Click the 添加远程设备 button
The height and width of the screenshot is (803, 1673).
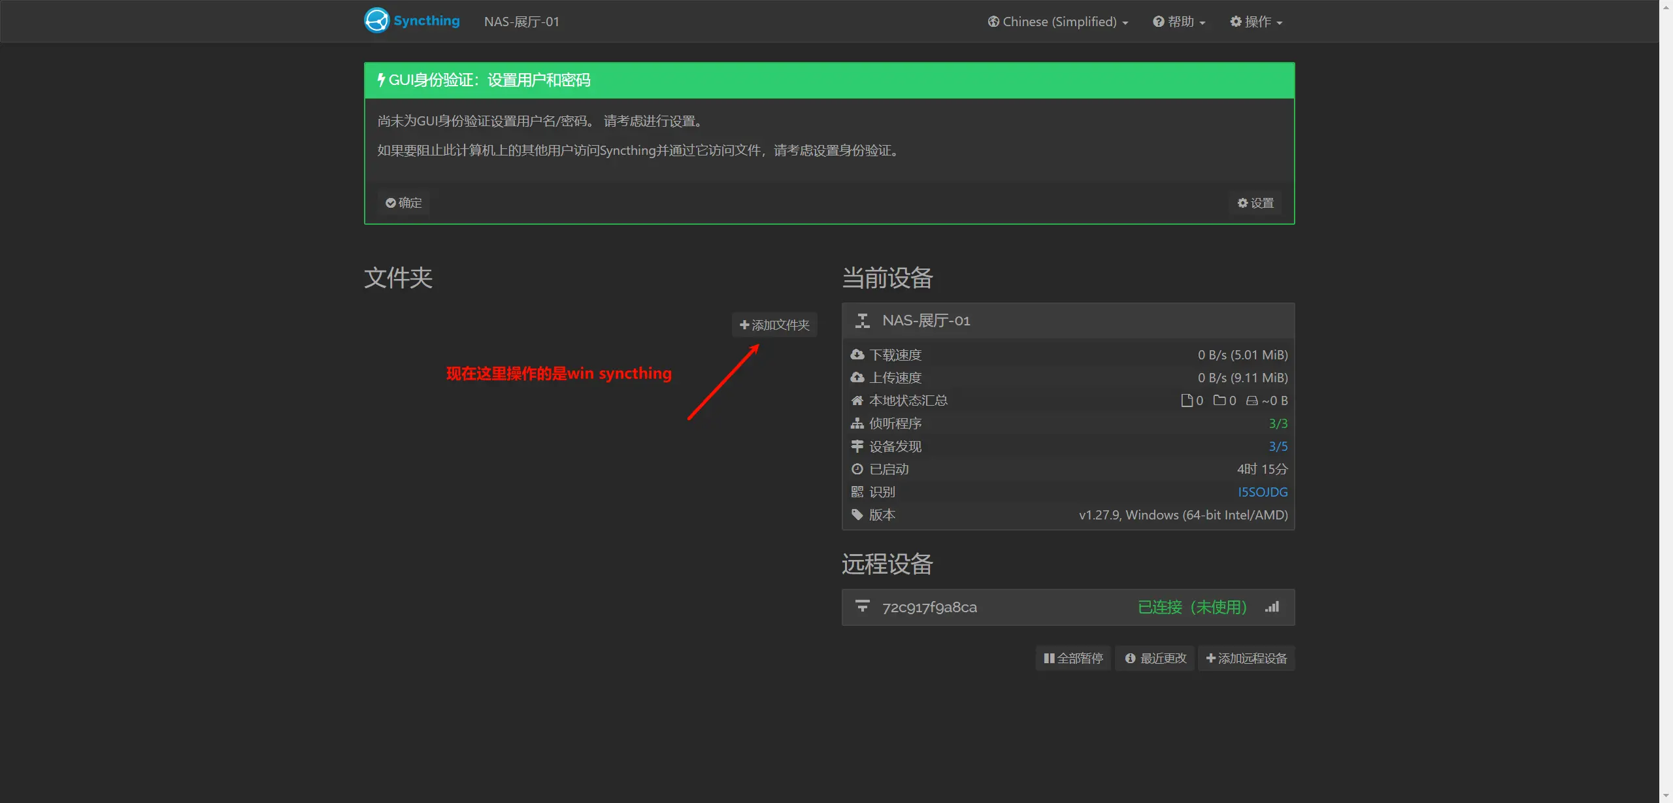[1246, 658]
